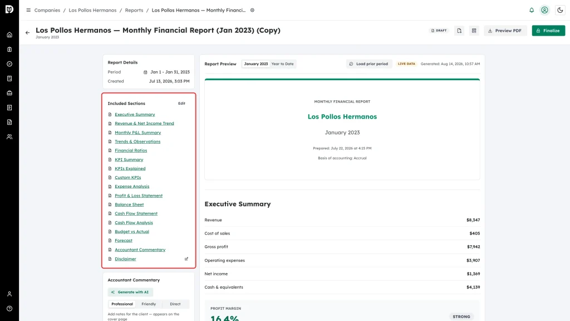
Task: Click the Revenue value $8,347
Action: (x=473, y=220)
